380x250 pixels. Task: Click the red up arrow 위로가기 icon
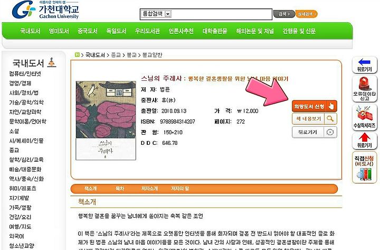[x=365, y=141]
